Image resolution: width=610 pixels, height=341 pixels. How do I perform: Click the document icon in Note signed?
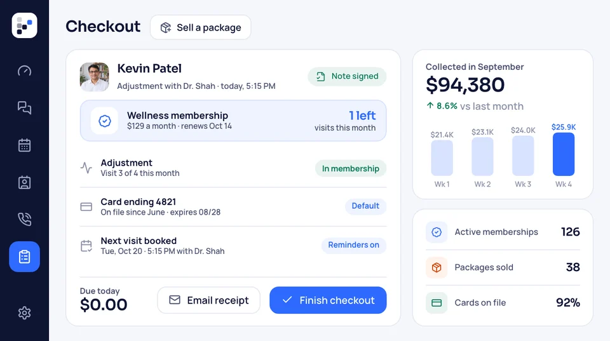[x=320, y=77]
